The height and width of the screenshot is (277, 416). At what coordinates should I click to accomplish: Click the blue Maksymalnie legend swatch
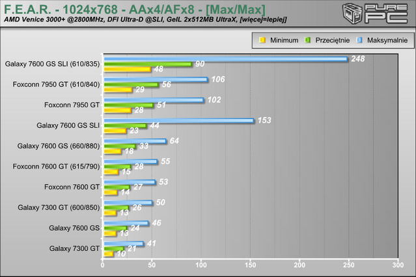pos(359,40)
